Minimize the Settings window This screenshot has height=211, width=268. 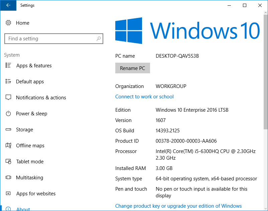click(229, 5)
